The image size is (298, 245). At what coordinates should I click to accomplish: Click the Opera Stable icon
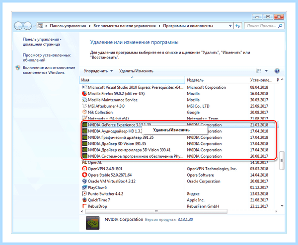[x=84, y=175]
